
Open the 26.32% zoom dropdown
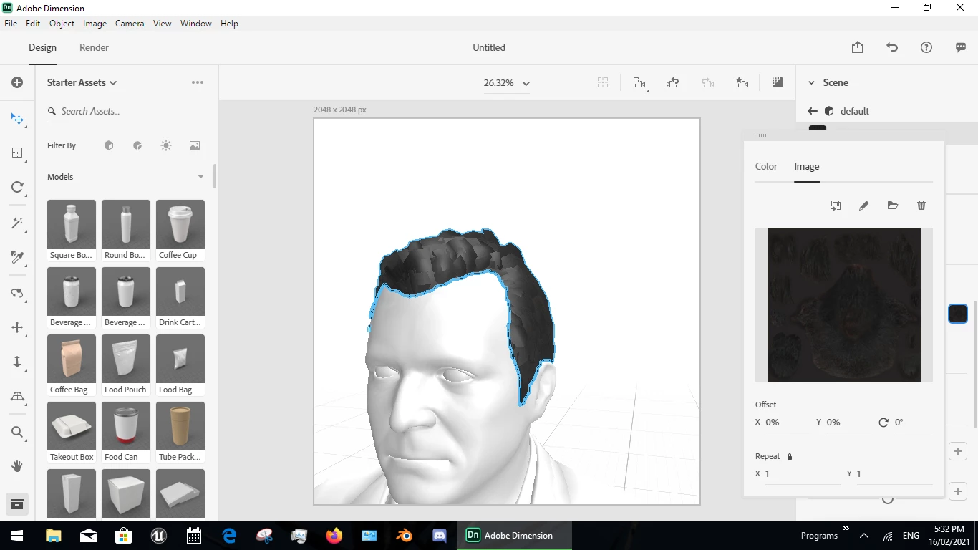coord(507,83)
